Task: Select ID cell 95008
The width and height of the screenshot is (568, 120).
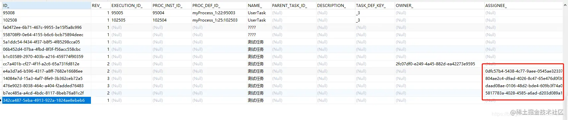Action: point(46,13)
